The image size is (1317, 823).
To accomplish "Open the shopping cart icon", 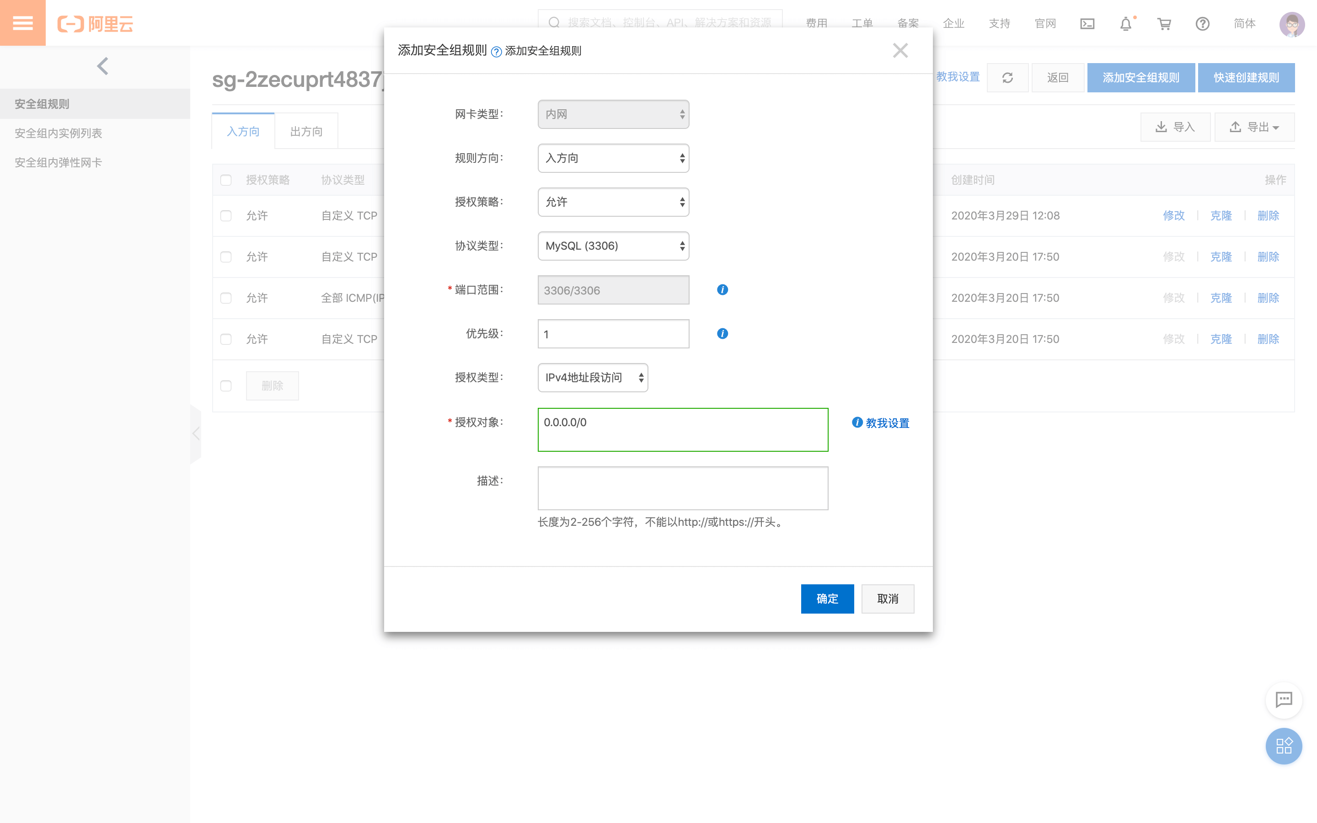I will point(1164,23).
